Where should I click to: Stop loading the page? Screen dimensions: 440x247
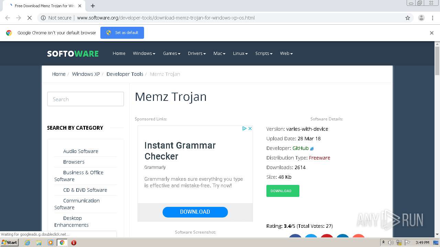click(x=30, y=18)
